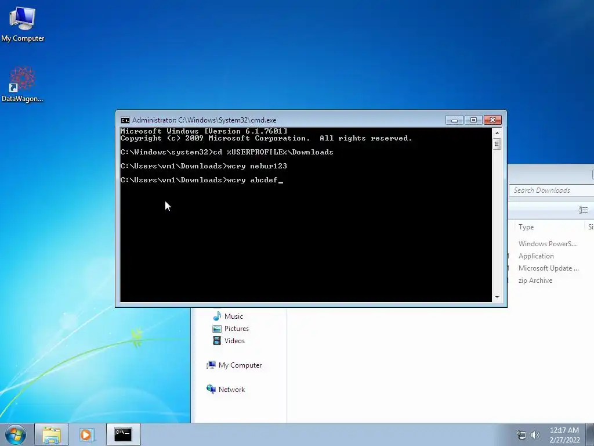
Task: Open Network in Explorer navigation pane
Action: [x=226, y=390]
